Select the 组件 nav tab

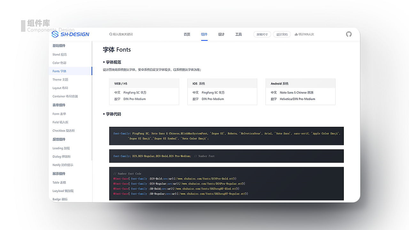coord(204,34)
